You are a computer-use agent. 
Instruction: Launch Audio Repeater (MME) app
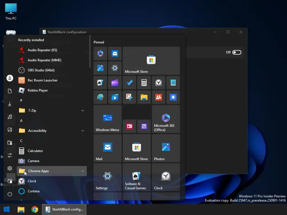[52, 60]
